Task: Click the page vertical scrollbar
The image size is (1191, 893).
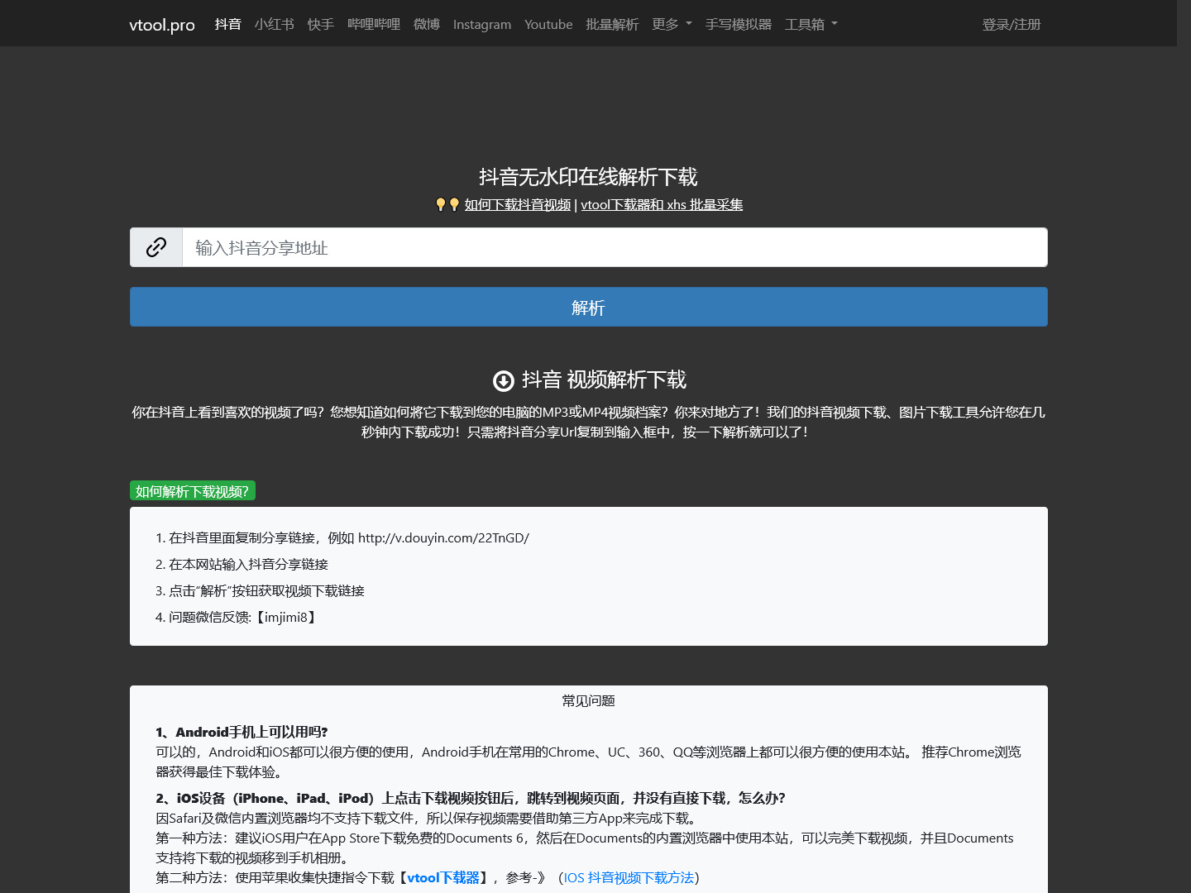Action: (1184, 446)
